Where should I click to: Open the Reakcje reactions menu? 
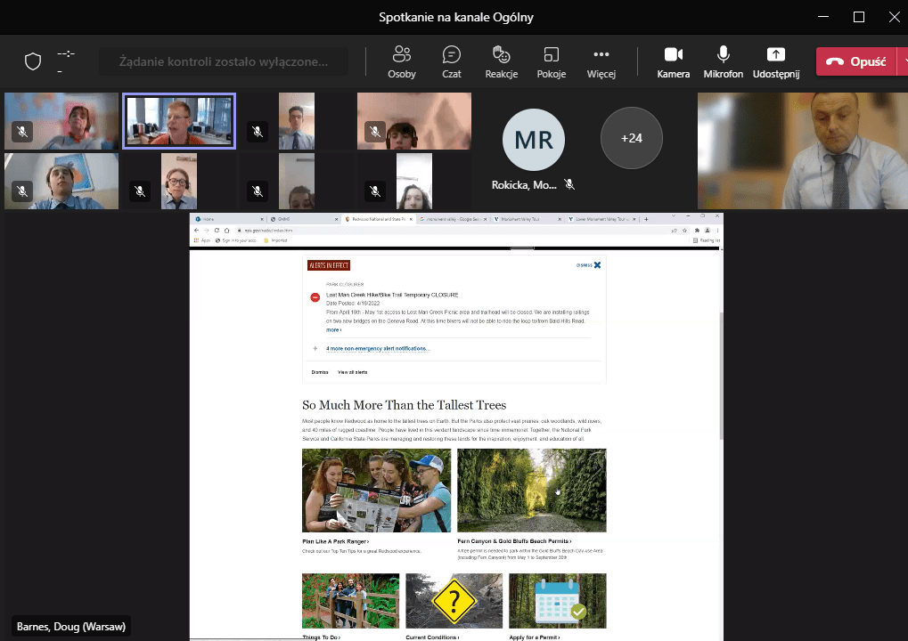pyautogui.click(x=501, y=61)
